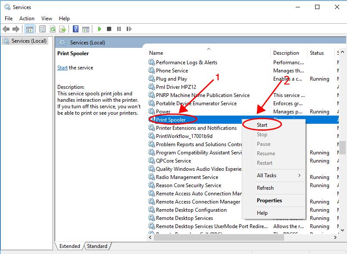Screen dimensions: 347x254
Task: Click the Stop Service square icon
Action: pyautogui.click(x=109, y=29)
